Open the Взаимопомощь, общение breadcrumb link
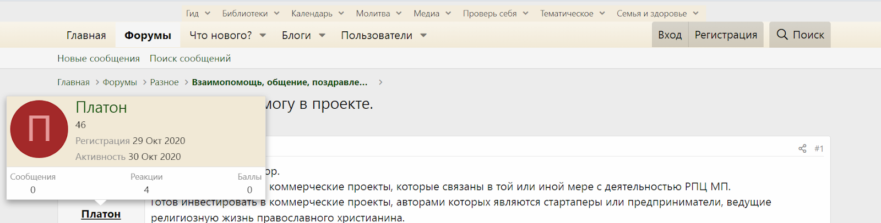881x223 pixels. [280, 82]
